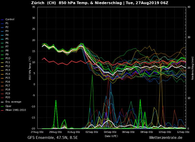Click the "P17" legend entry
Viewport: 195px width, 142px height.
8,85
